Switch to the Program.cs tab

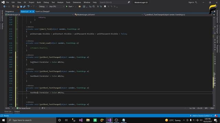(x=10, y=11)
